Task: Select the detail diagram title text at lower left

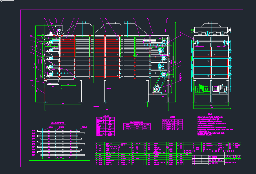Action: [x=58, y=123]
